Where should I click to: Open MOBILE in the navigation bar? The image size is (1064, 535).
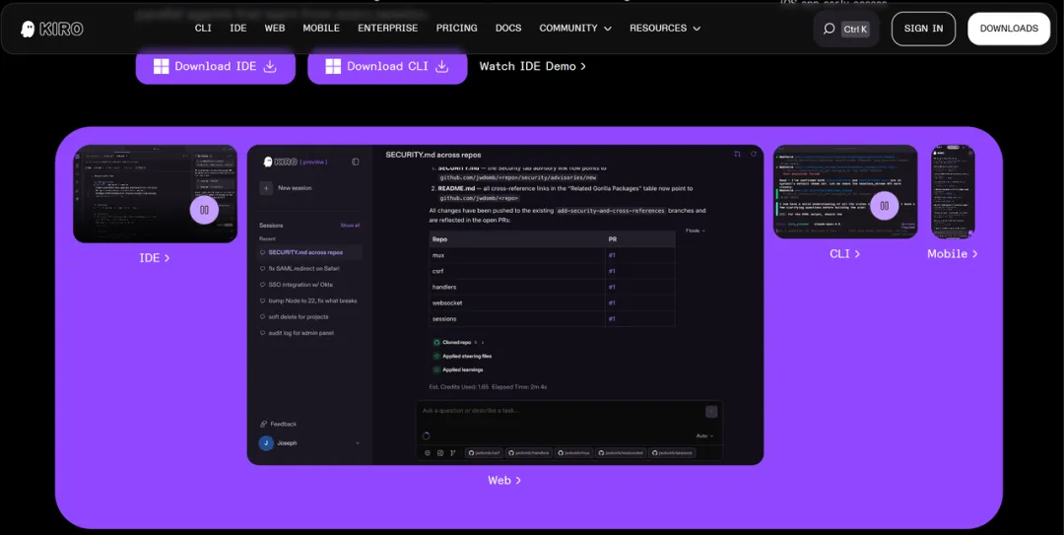click(321, 29)
